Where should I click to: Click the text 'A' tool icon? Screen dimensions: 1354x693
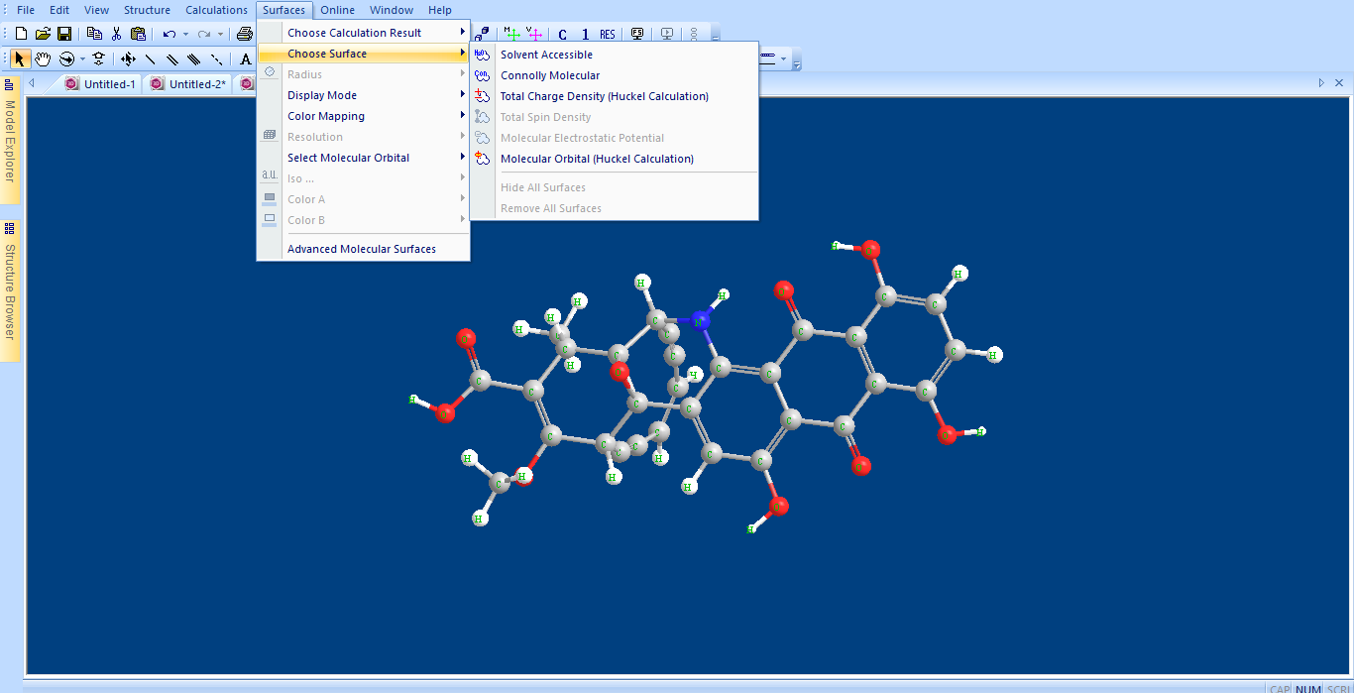click(x=246, y=59)
